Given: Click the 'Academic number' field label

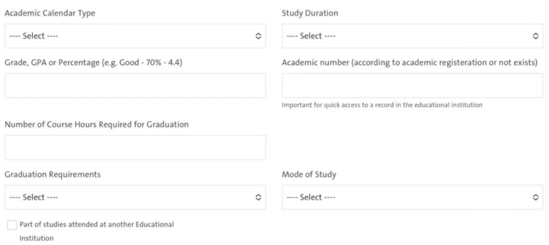Looking at the screenshot, I should pyautogui.click(x=409, y=63).
